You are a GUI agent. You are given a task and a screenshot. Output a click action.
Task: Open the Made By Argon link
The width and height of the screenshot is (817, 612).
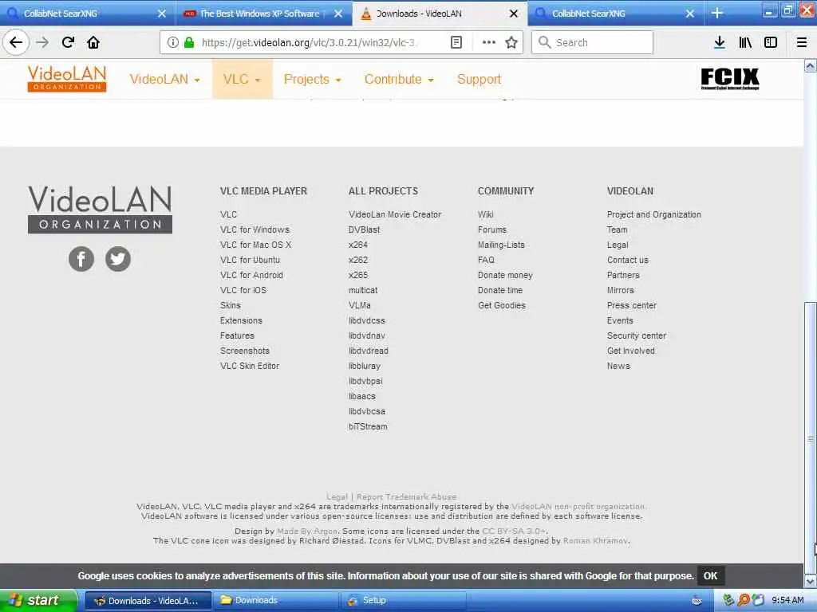pos(307,532)
